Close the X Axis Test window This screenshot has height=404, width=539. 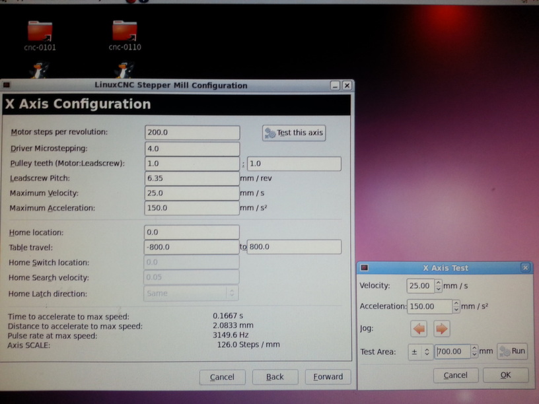pos(525,267)
